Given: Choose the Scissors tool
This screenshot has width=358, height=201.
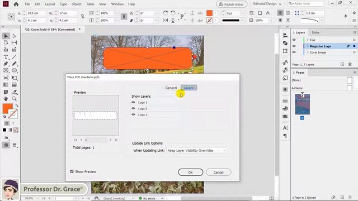Looking at the screenshot, I should (x=6, y=78).
